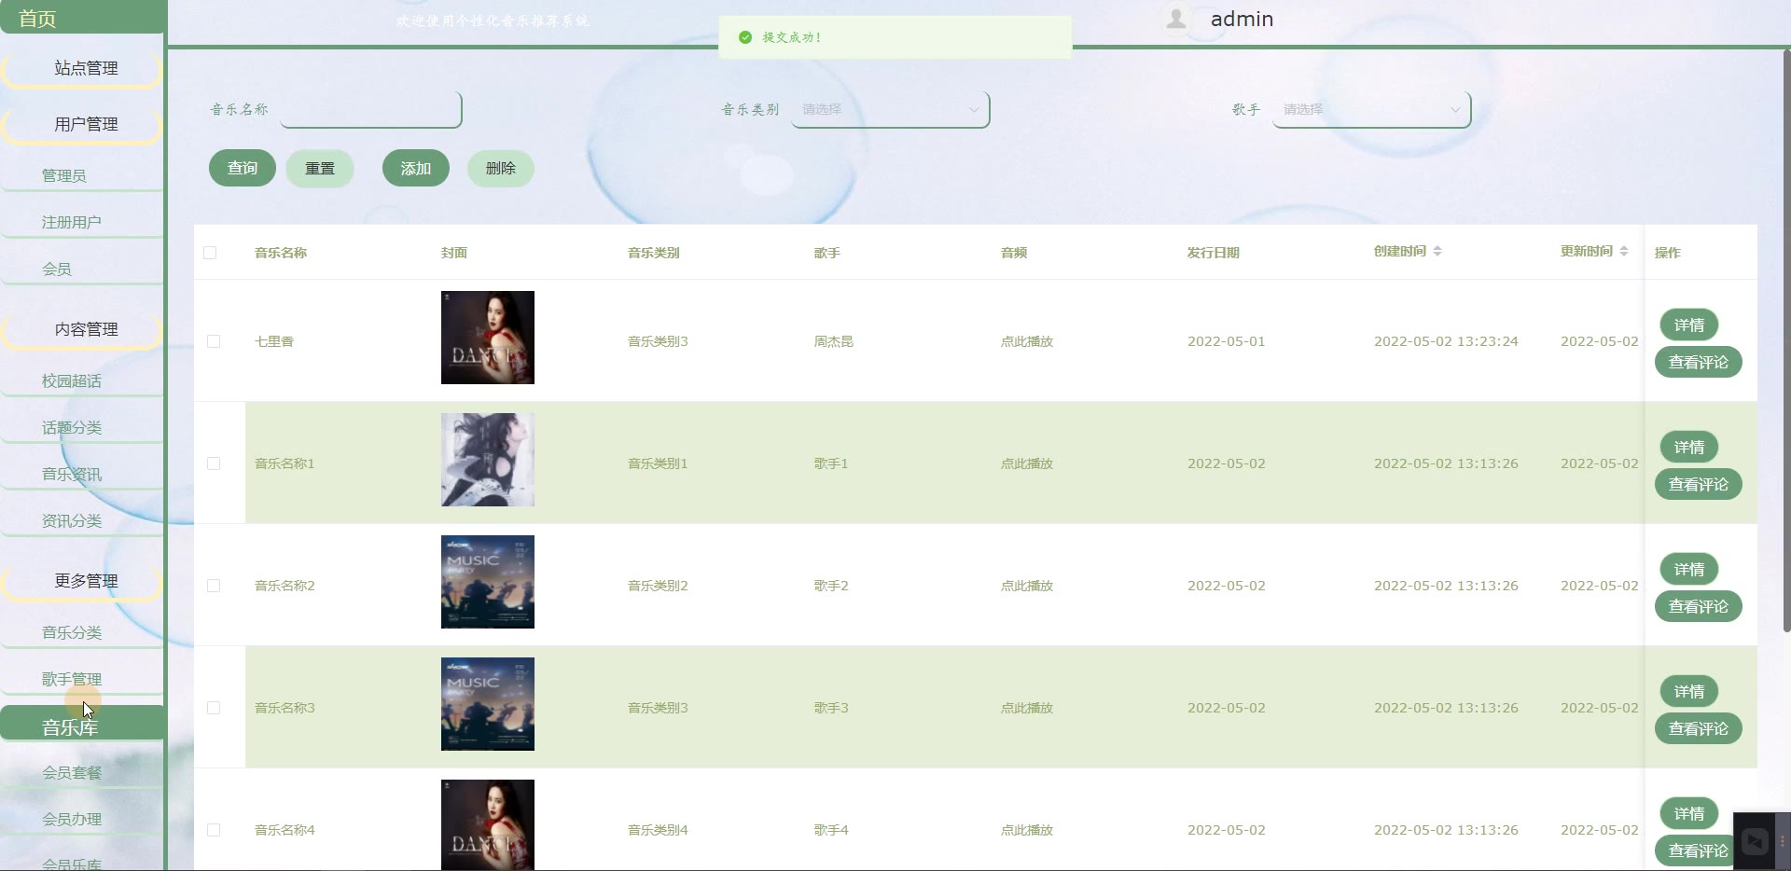Click the 音乐名称4 cover thumbnail
Viewport: 1791px width, 871px height.
488,825
